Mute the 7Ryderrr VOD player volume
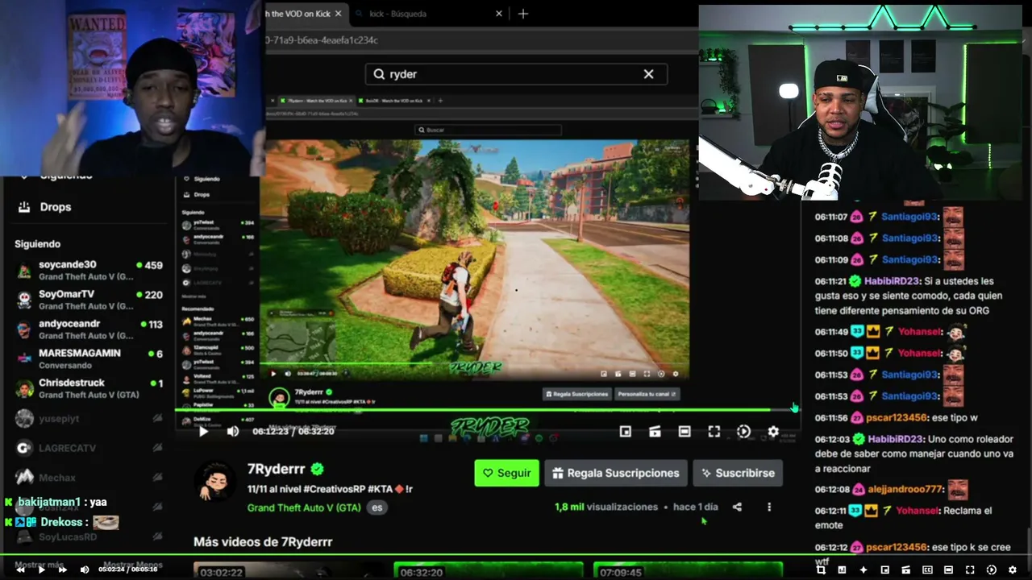 tap(233, 432)
